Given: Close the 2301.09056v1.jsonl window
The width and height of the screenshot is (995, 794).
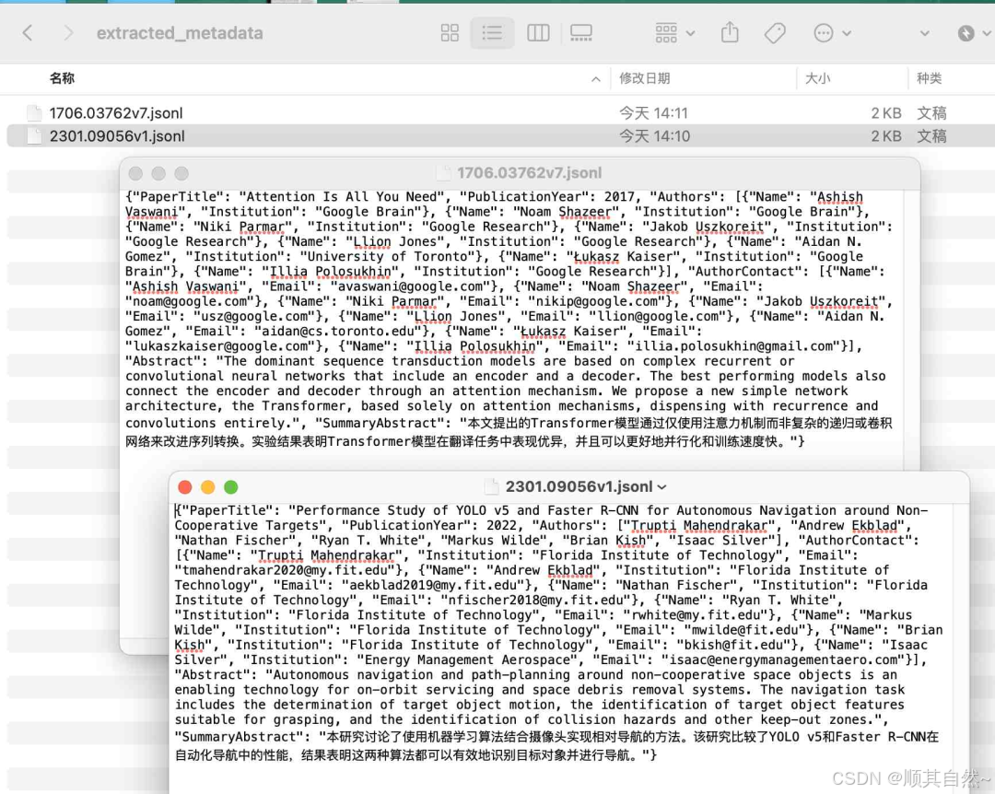Looking at the screenshot, I should click(x=184, y=487).
